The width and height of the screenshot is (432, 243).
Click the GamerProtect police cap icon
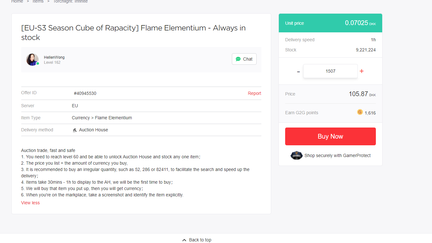(x=296, y=155)
